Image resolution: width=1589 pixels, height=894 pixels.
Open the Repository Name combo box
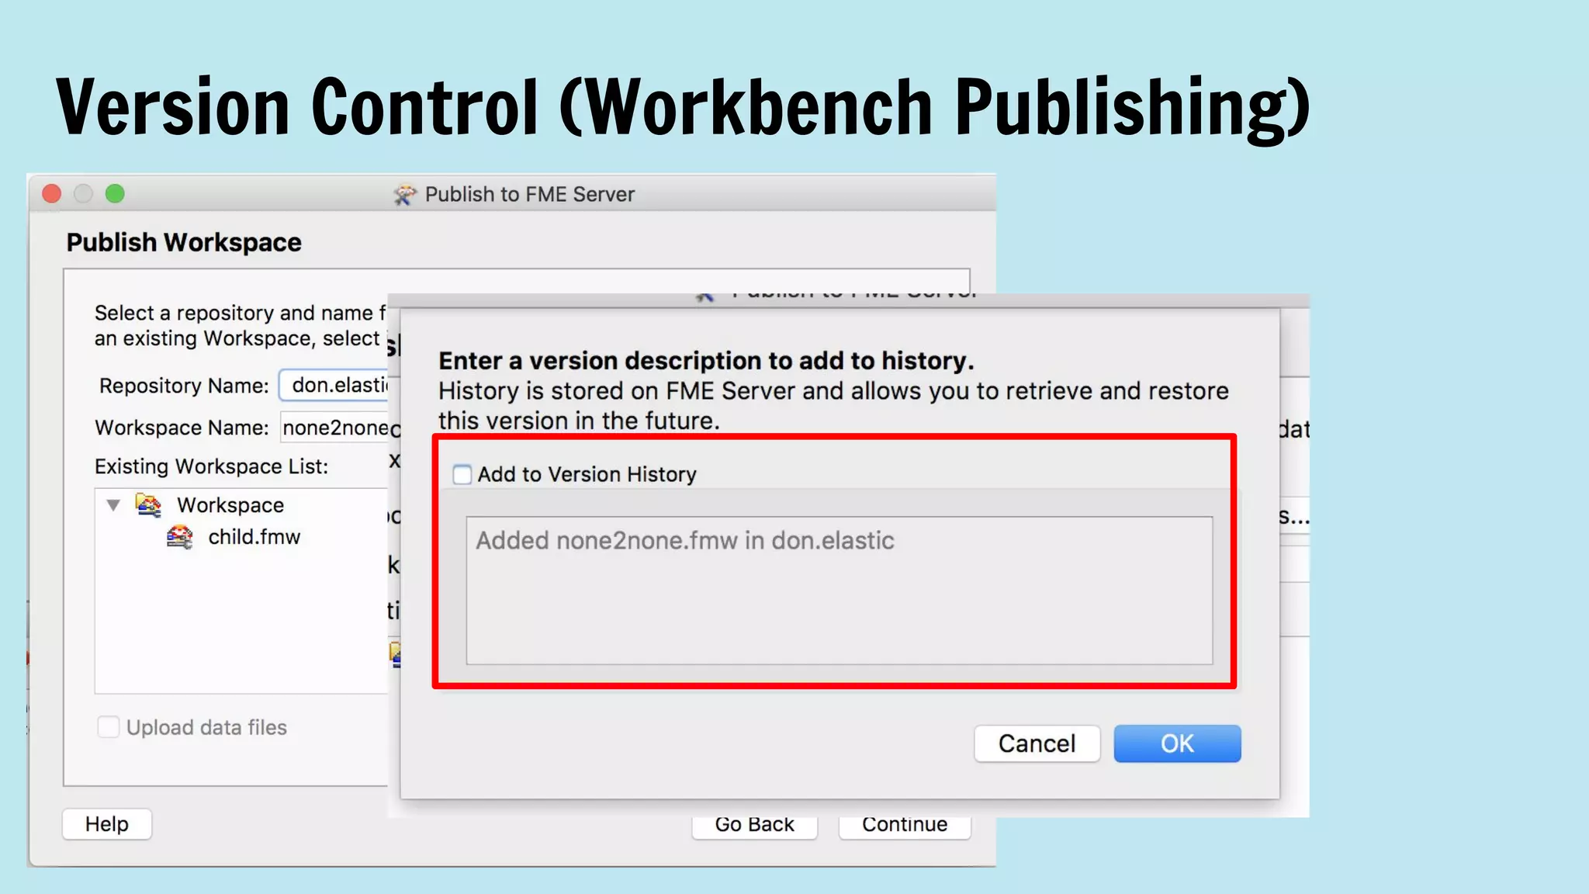(x=334, y=385)
